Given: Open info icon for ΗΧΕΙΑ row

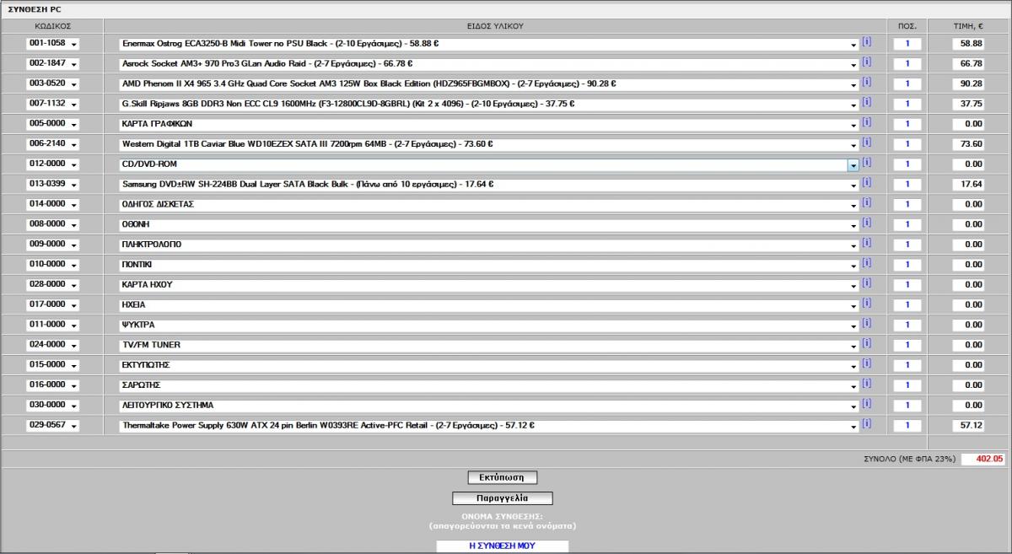Looking at the screenshot, I should tap(867, 303).
